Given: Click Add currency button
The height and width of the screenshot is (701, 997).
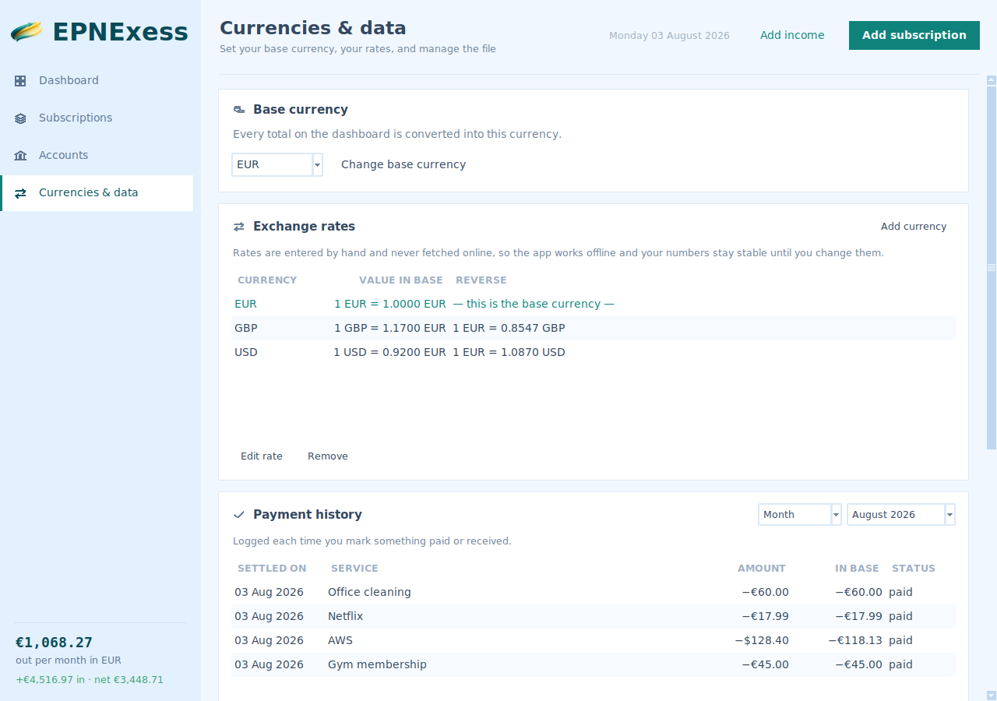Looking at the screenshot, I should pos(914,227).
